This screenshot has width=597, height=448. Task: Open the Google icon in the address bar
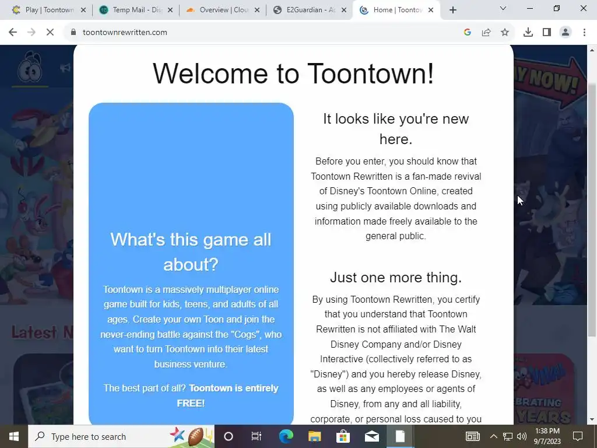468,33
